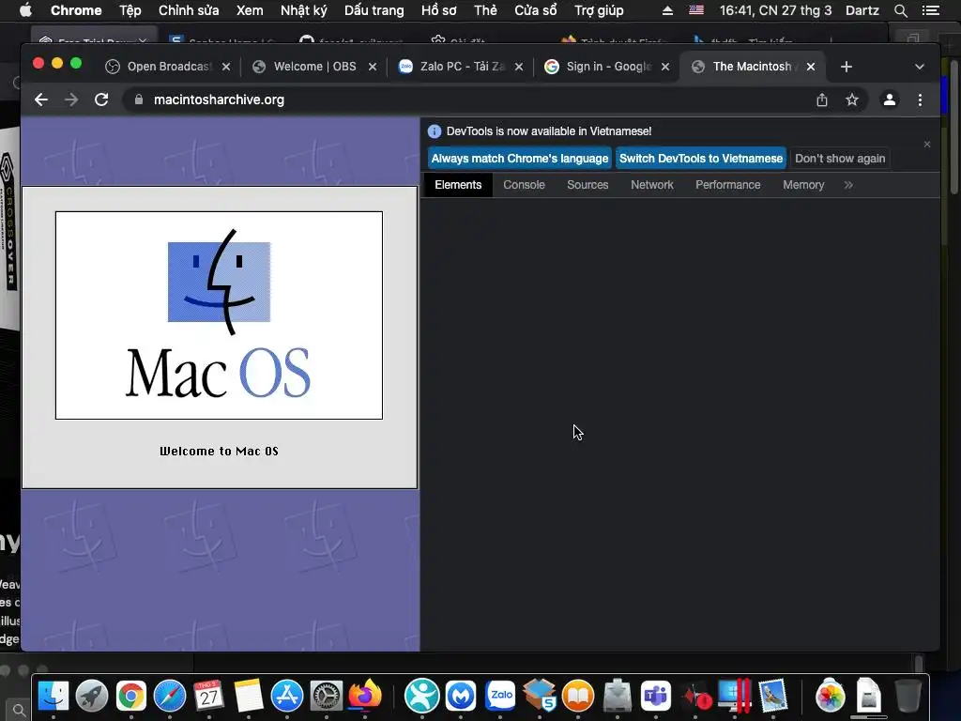Switch to the Network tab in DevTools

(x=652, y=185)
